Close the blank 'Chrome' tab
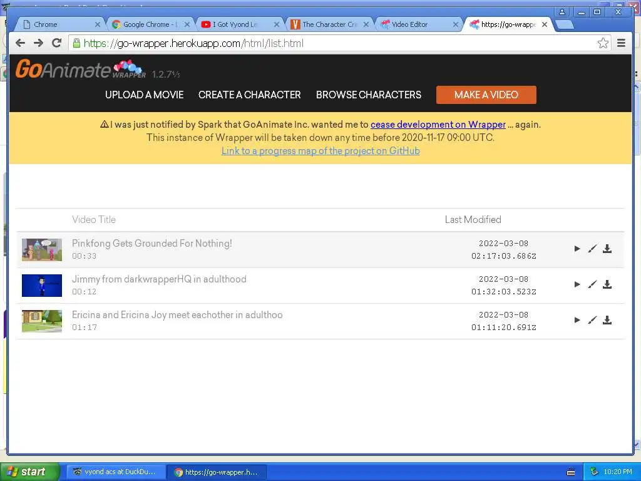The width and height of the screenshot is (641, 481). tap(97, 24)
